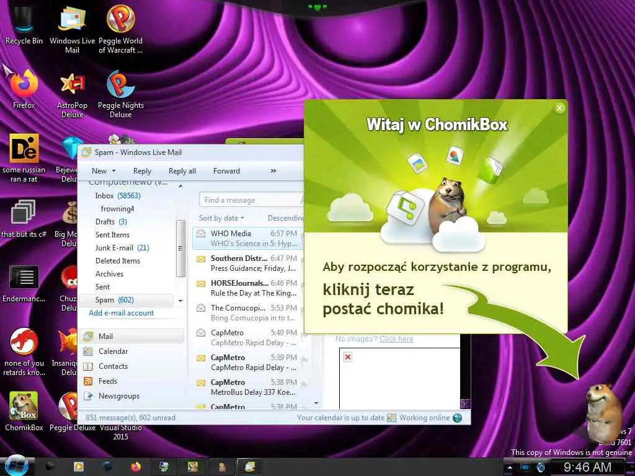This screenshot has width=635, height=476.
Task: Open the Archives folder
Action: click(x=109, y=273)
